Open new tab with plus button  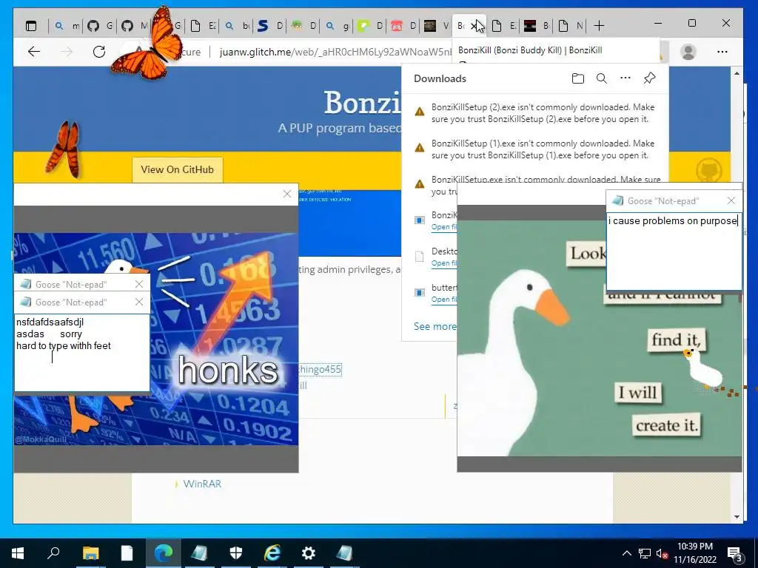[x=599, y=26]
